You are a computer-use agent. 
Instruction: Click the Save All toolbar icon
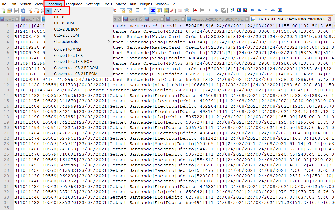(x=23, y=10)
